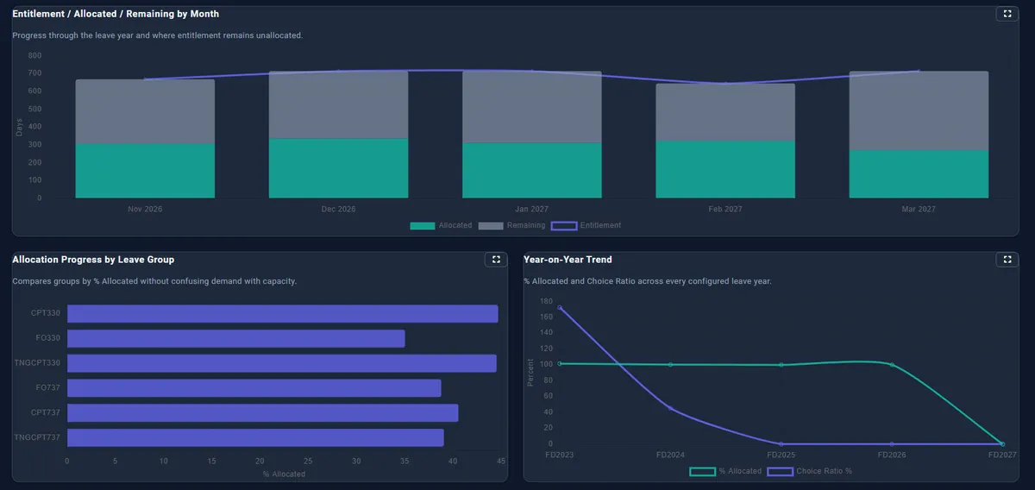Click the CPT330 group label
The width and height of the screenshot is (1035, 490).
coord(46,313)
